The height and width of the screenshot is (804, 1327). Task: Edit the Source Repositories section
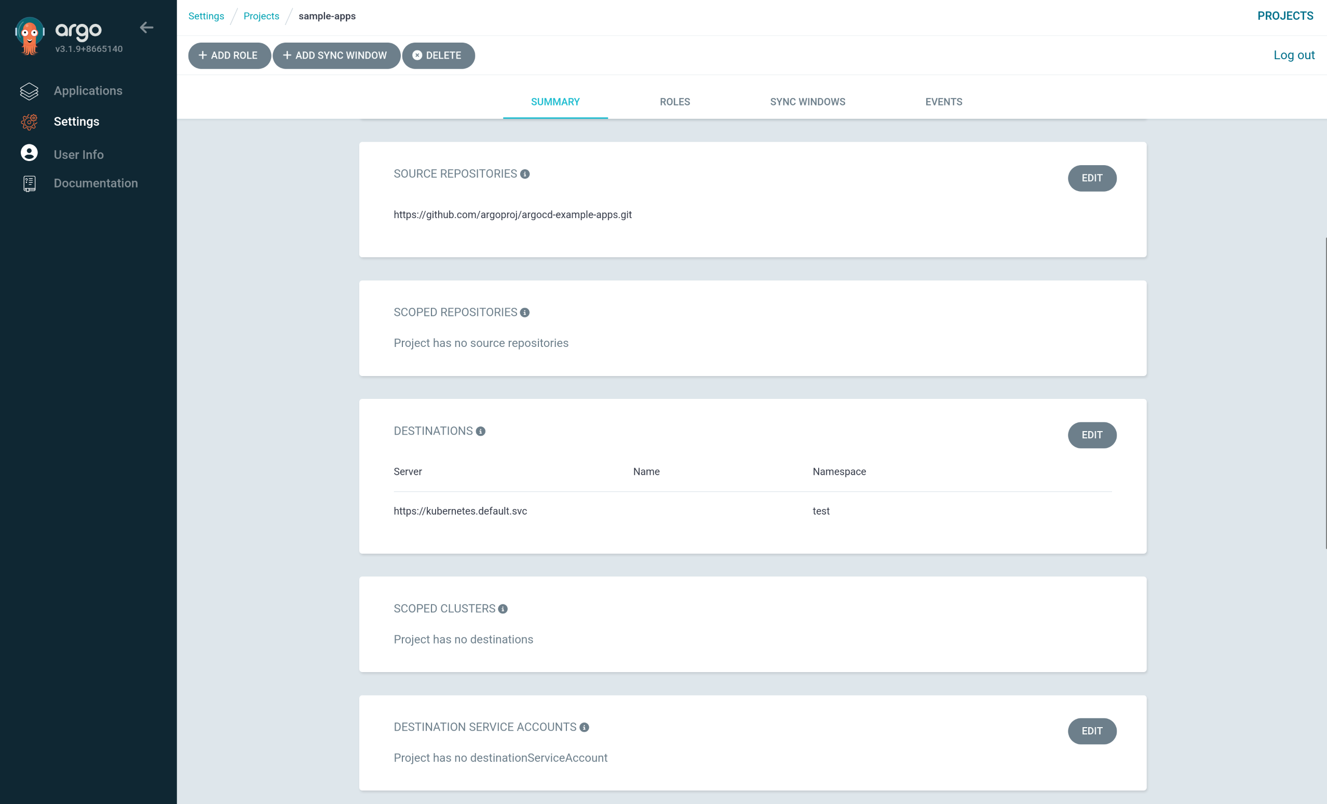coord(1091,178)
